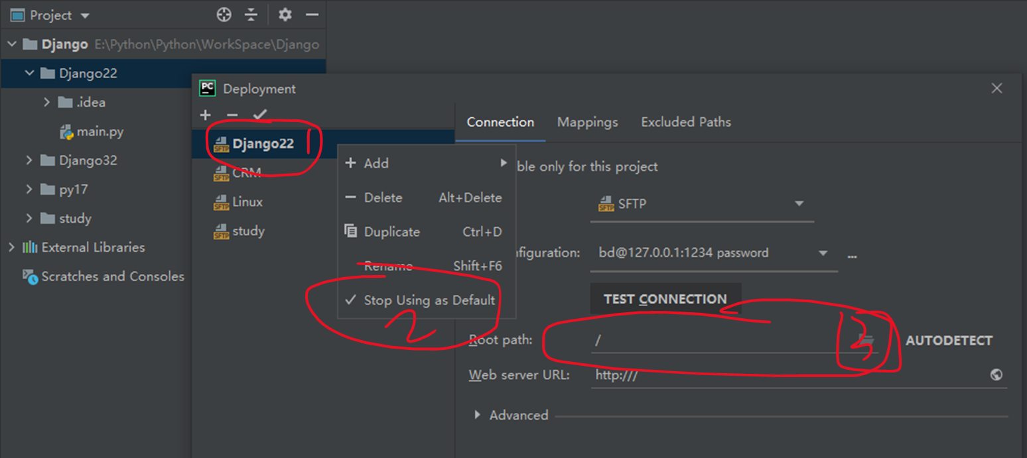Screen dimensions: 1027x458
Task: Expand the py17 folder
Action: coord(29,190)
